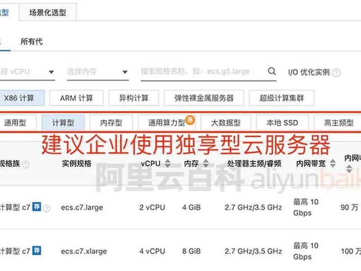Viewport: 361px width, 271px height.
Task: Choose the 通用算力型 category
Action: click(x=166, y=122)
